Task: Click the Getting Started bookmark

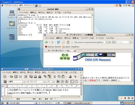Action: tap(53, 47)
